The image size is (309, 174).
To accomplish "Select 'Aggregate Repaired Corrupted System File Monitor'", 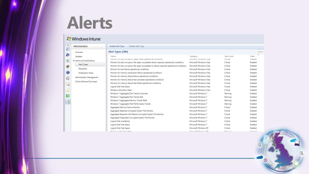I will point(185,111).
